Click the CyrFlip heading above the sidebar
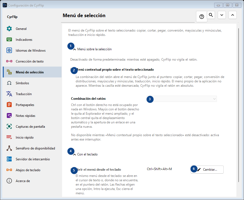244x200 pixels. (12, 17)
